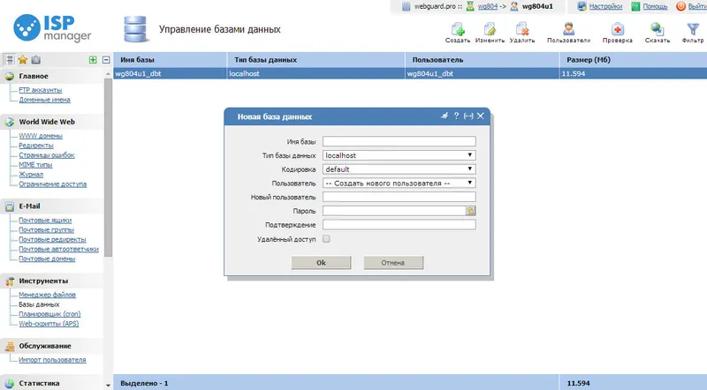The image size is (707, 390).
Task: Open the Почтовые автоответчики link
Action: [x=58, y=249]
